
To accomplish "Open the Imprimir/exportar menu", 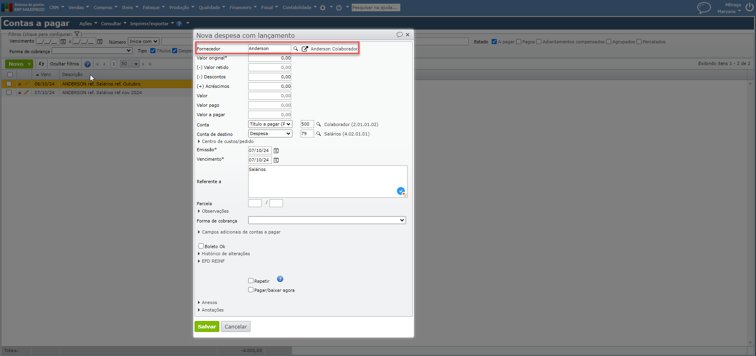I will click(x=152, y=24).
